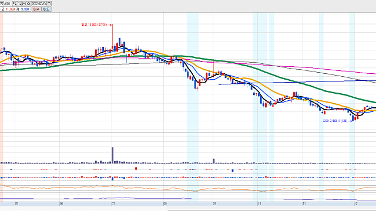376x211 pixels.
Task: Click the red high-price annotation dated 07/01
Action: [96, 25]
